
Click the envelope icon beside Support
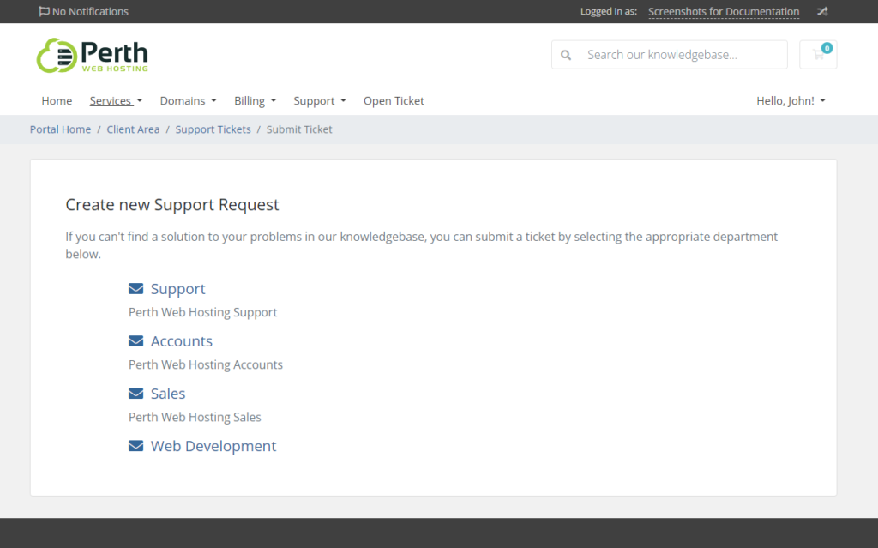[136, 288]
